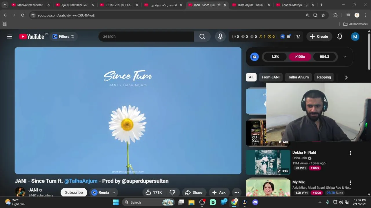Reload the page
This screenshot has height=208, width=371.
[23, 15]
